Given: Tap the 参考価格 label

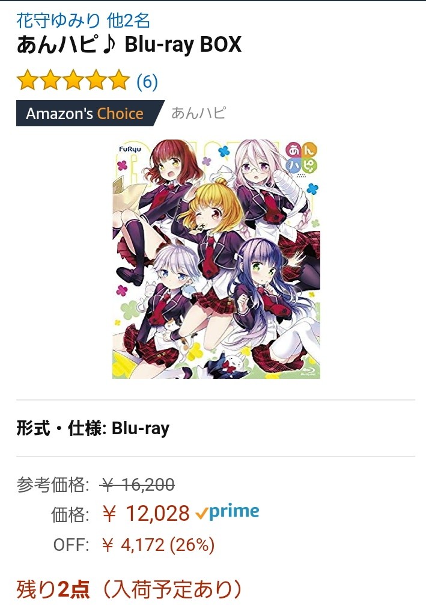Looking at the screenshot, I should click(53, 485).
